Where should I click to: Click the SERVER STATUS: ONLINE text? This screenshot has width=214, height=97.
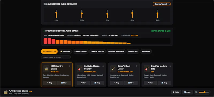coord(161,31)
